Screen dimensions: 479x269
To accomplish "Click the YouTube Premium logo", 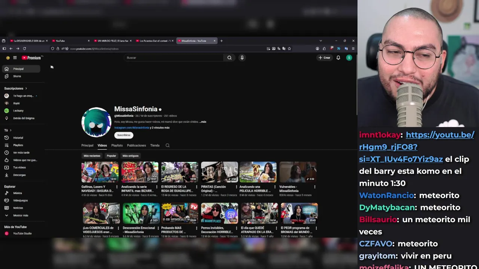I will [31, 58].
